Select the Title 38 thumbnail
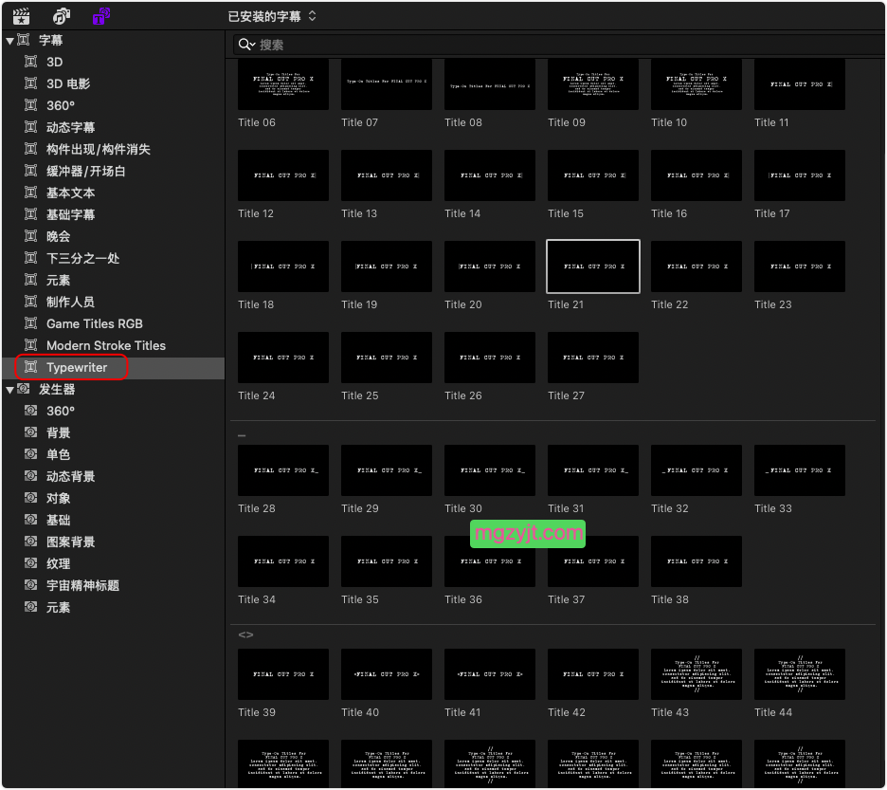 [x=696, y=561]
